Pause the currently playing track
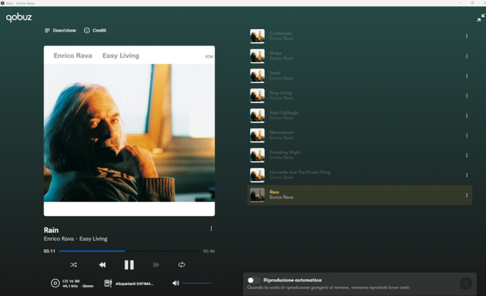Screen dimensions: 486x296 coord(129,265)
